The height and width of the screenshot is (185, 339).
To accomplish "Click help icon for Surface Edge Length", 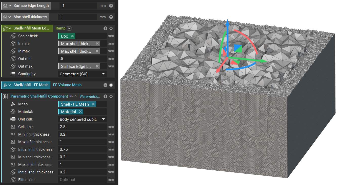I will tap(111, 6).
